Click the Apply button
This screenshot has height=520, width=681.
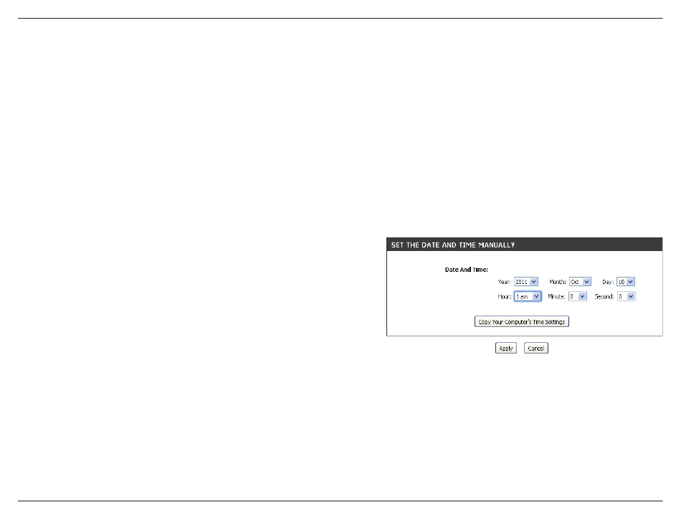505,348
